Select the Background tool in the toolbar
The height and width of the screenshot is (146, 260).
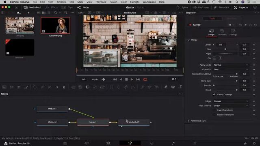4,87
